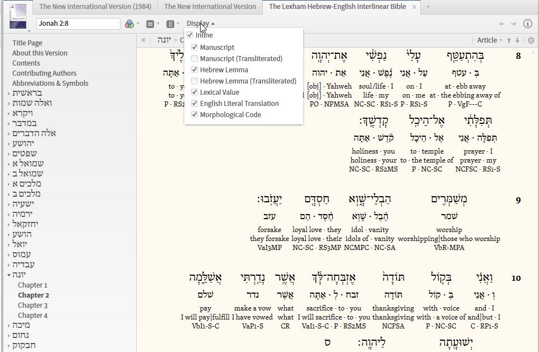Open the parallel resources dropdown arrow
Screen dimensions: 539x352
[x=158, y=24]
